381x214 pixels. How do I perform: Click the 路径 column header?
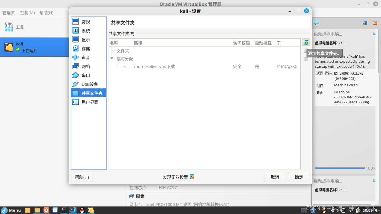coord(182,43)
